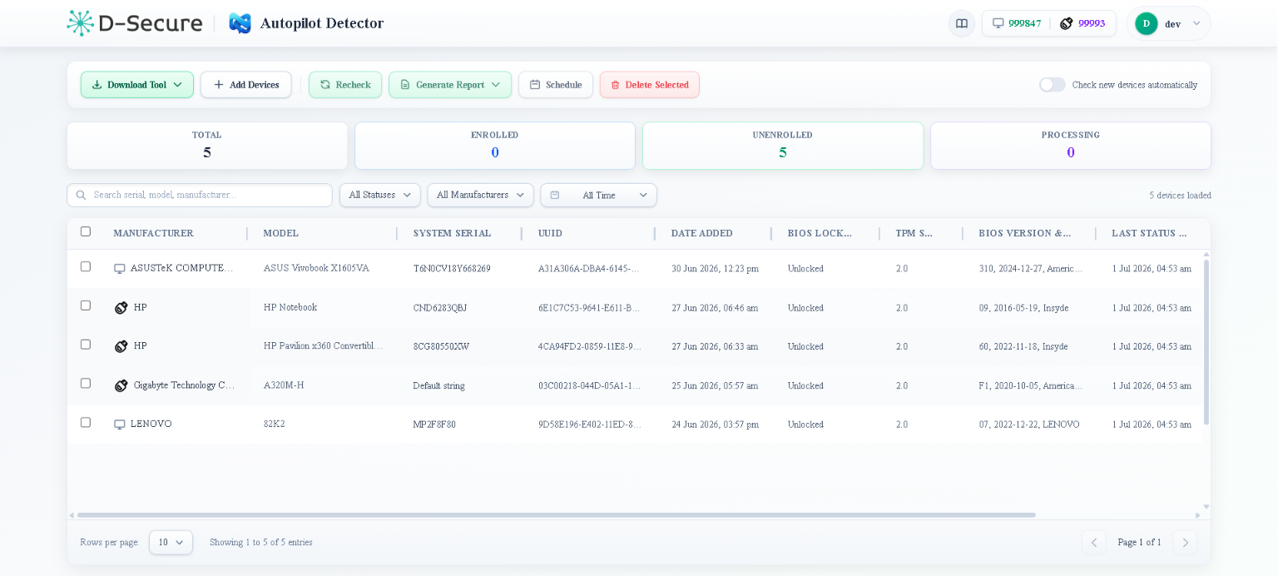Viewport: 1278px width, 576px height.
Task: Click the Gigabyte Technology manufacturer icon
Action: (x=121, y=385)
